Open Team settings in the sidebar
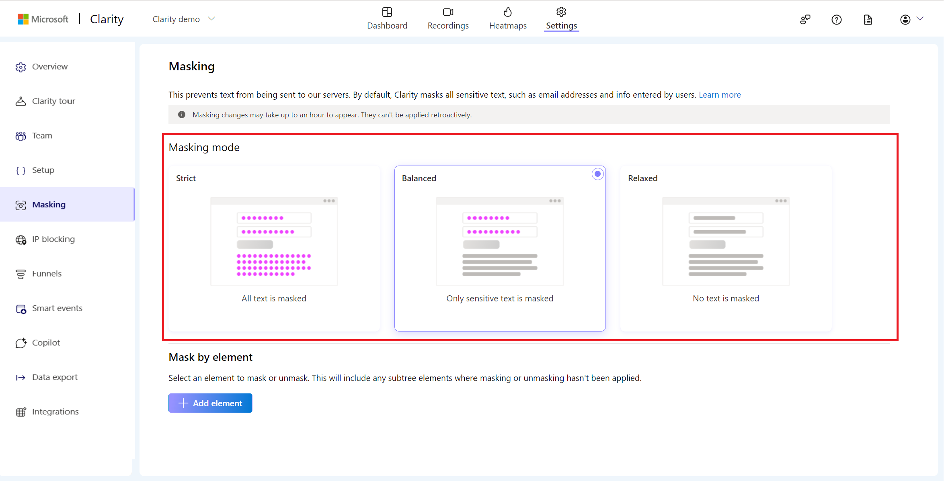This screenshot has height=481, width=944. click(67, 136)
